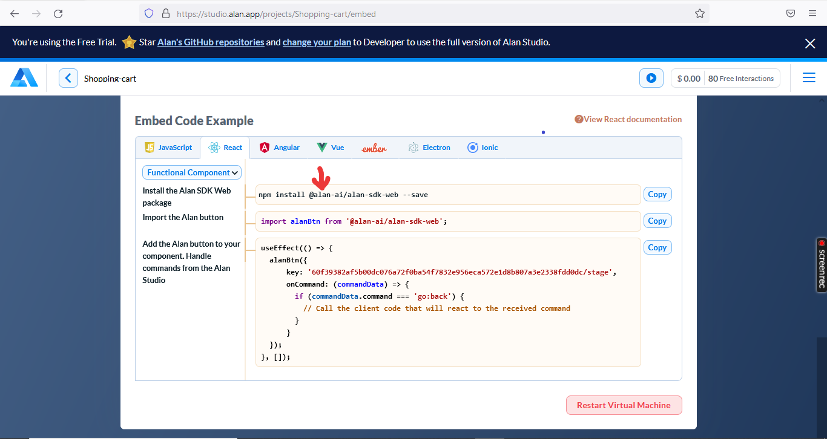
Task: Bookmark this page with the star icon
Action: (x=700, y=13)
